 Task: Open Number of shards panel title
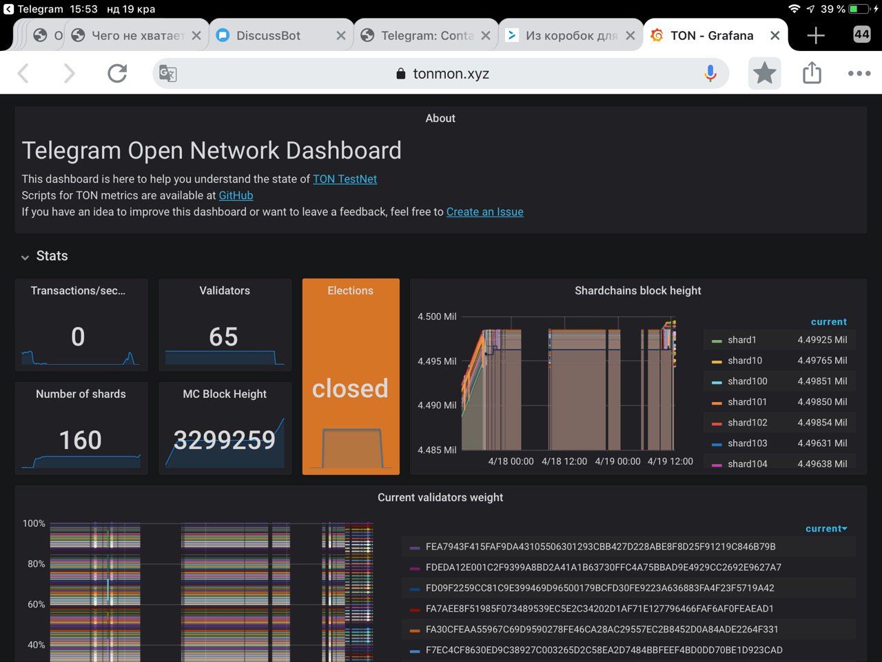point(81,394)
